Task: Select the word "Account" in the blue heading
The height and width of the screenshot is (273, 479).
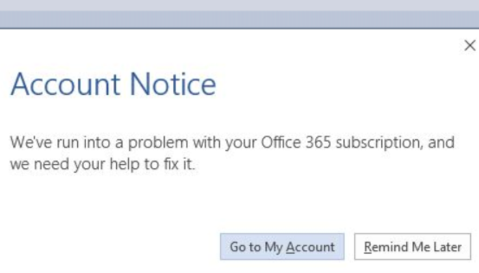Action: coord(65,85)
